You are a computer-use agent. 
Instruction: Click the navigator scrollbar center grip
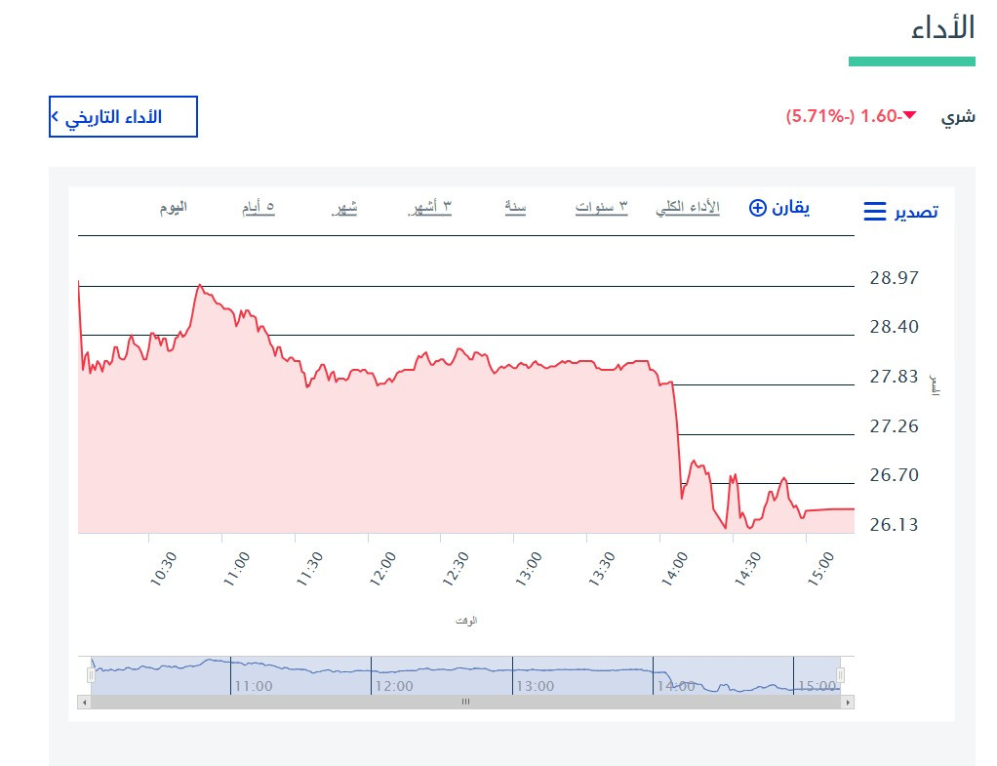coord(466,703)
